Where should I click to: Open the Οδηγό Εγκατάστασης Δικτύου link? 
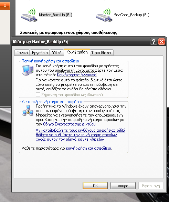[x=69, y=124]
